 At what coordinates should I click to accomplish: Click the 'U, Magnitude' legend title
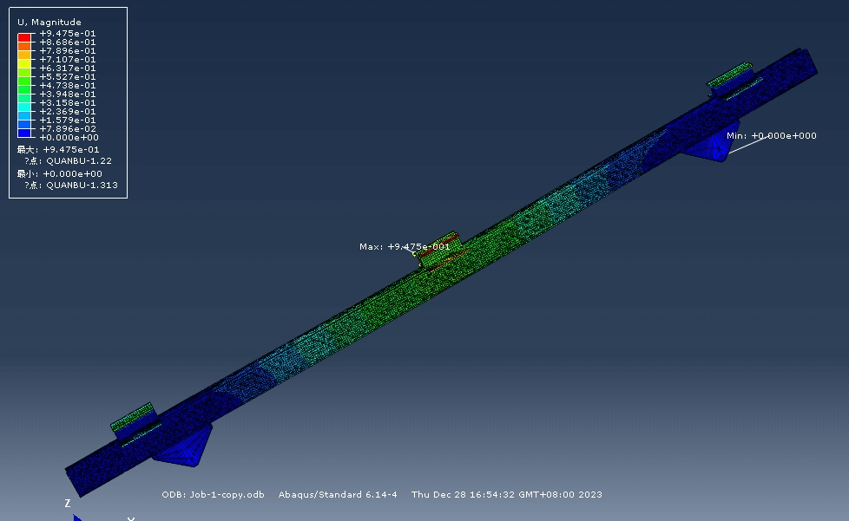point(49,22)
